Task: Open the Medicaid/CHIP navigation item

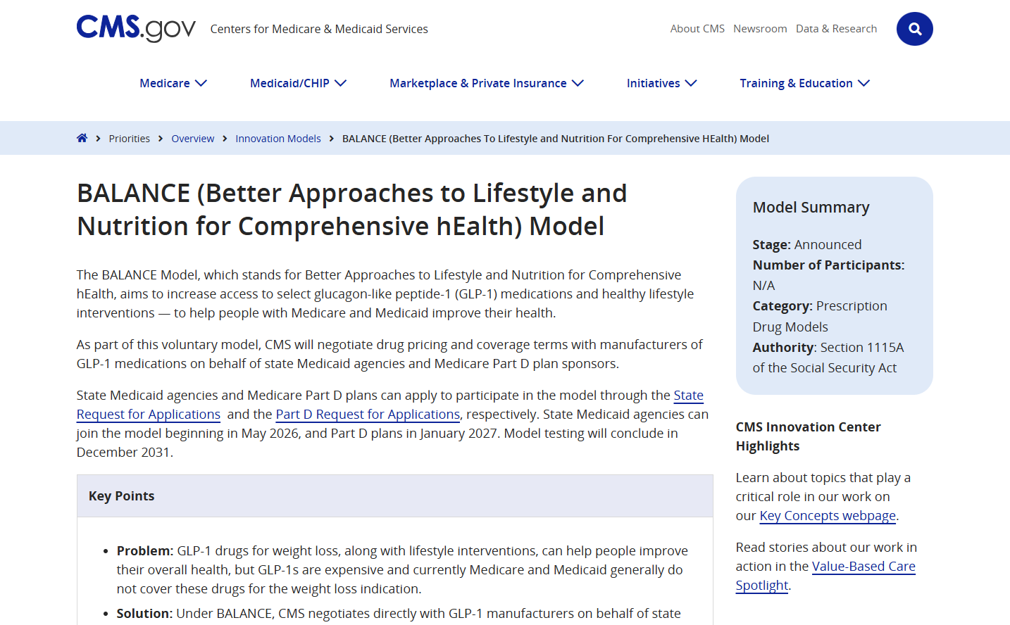Action: 289,83
